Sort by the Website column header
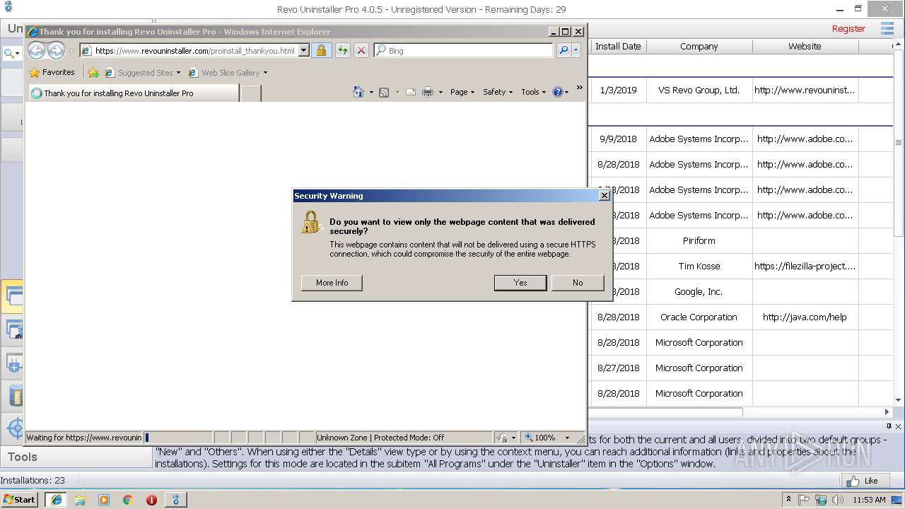 point(805,46)
